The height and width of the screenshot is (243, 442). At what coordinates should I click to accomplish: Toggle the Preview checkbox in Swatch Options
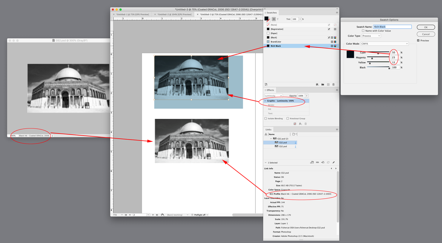click(418, 41)
